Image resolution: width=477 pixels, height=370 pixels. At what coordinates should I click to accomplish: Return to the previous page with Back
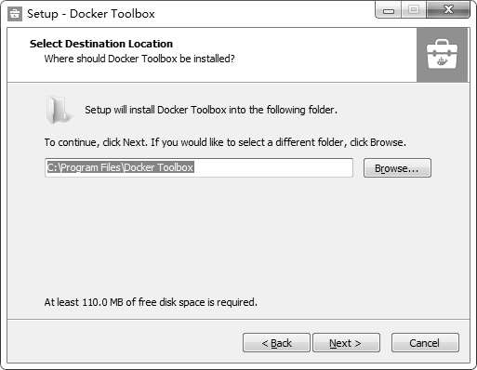click(276, 343)
